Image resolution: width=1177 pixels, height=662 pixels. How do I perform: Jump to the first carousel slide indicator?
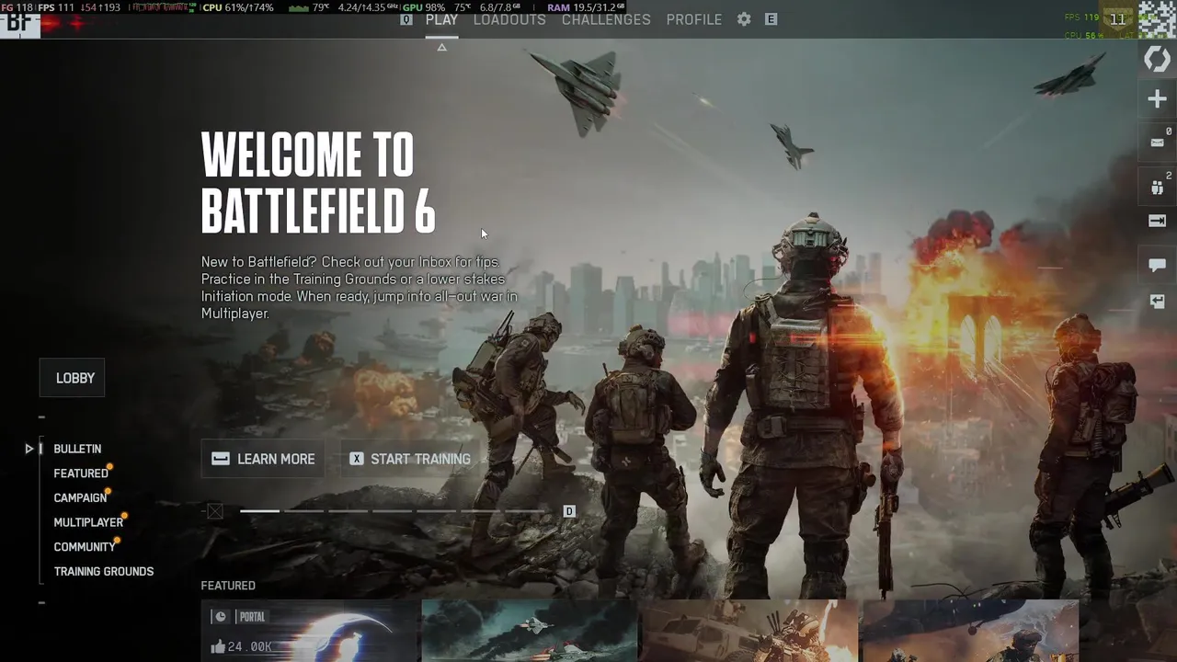point(259,511)
